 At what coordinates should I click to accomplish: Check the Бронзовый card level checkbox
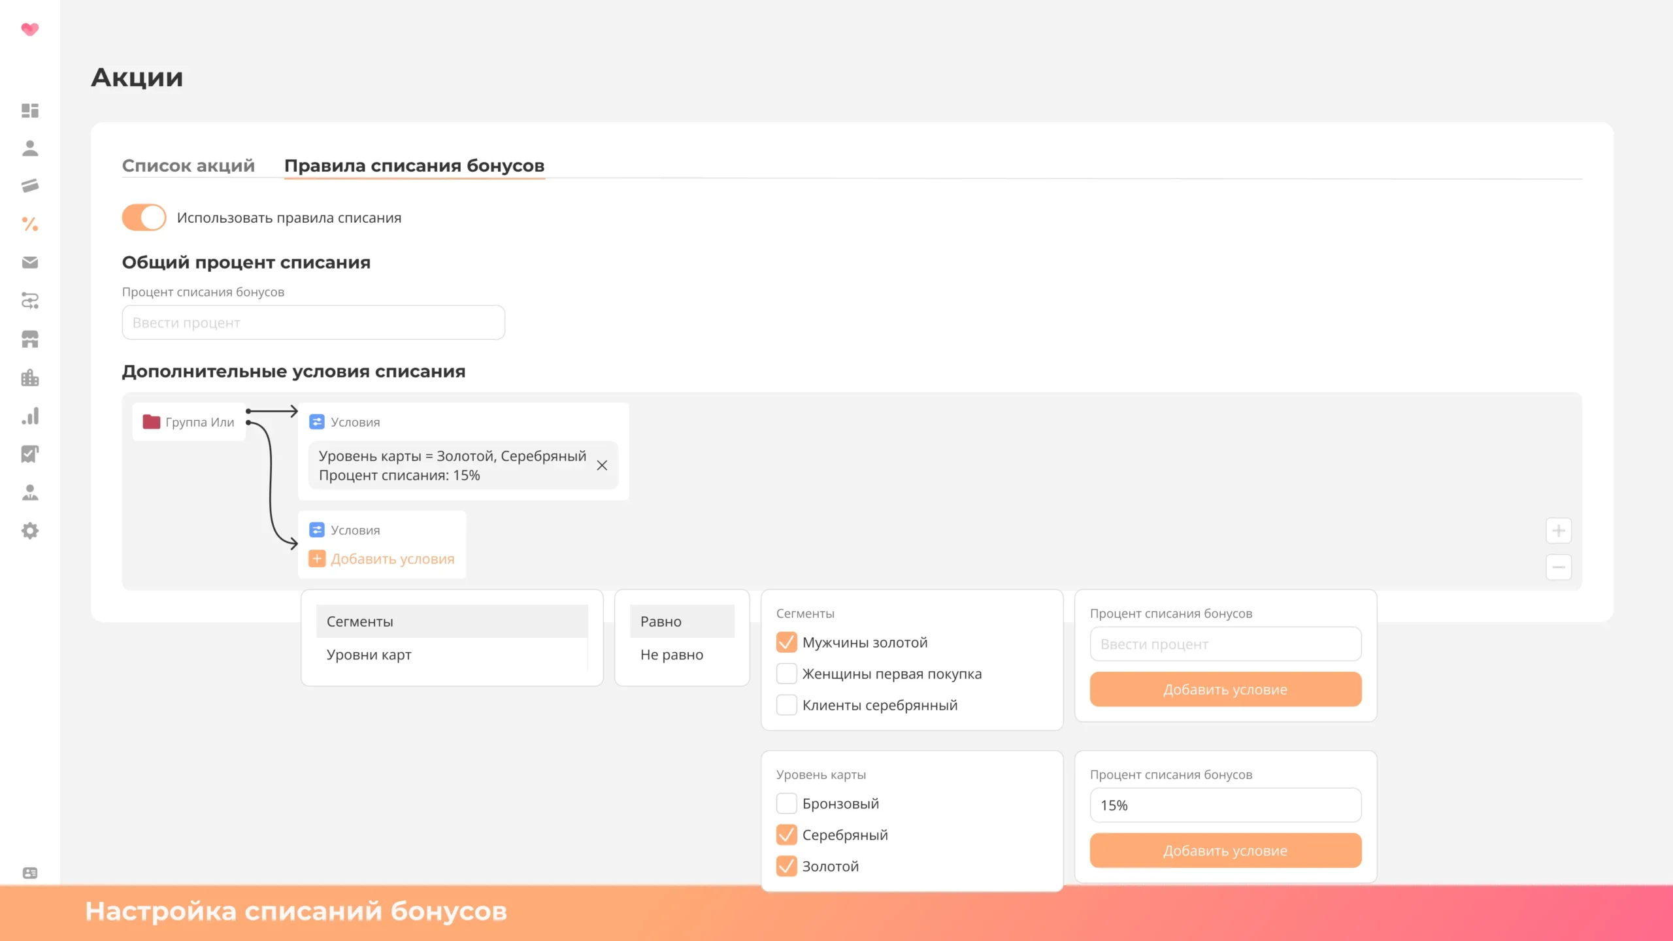786,803
